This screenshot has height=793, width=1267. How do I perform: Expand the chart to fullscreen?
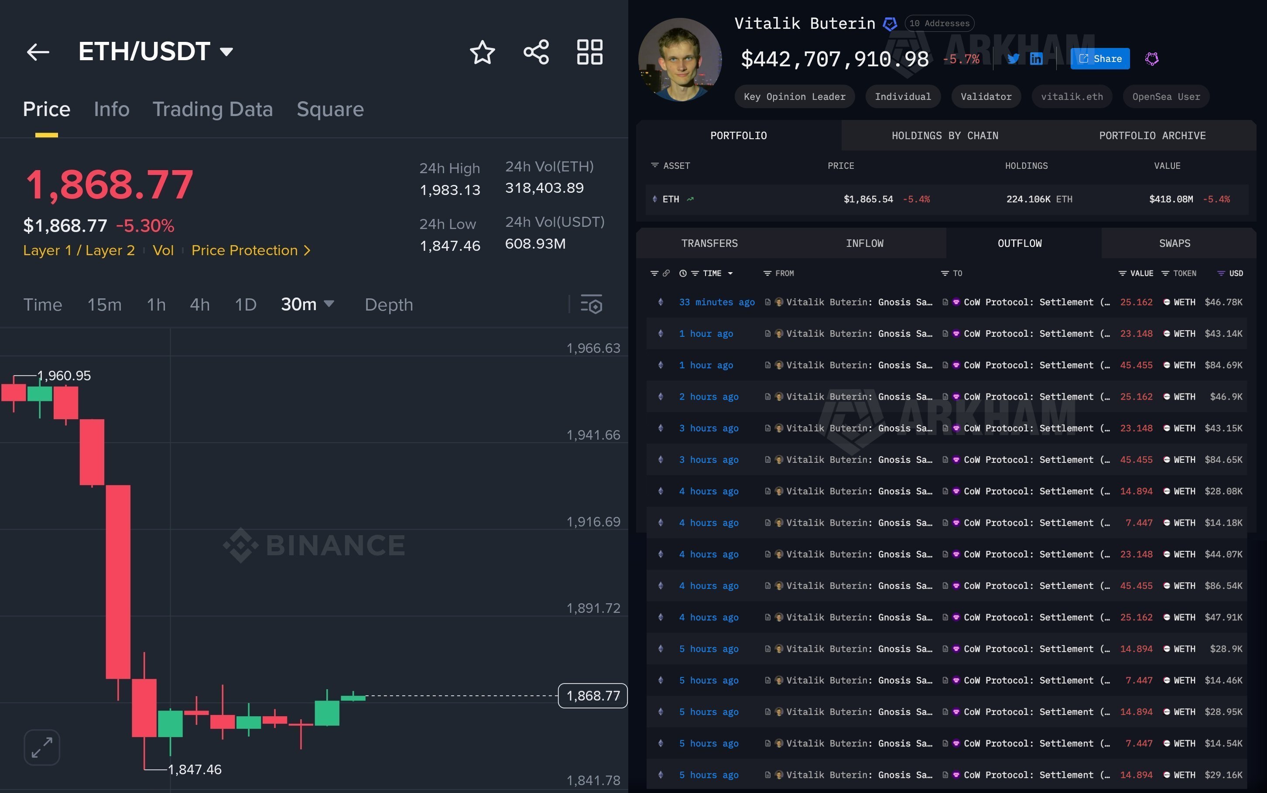[x=42, y=747]
